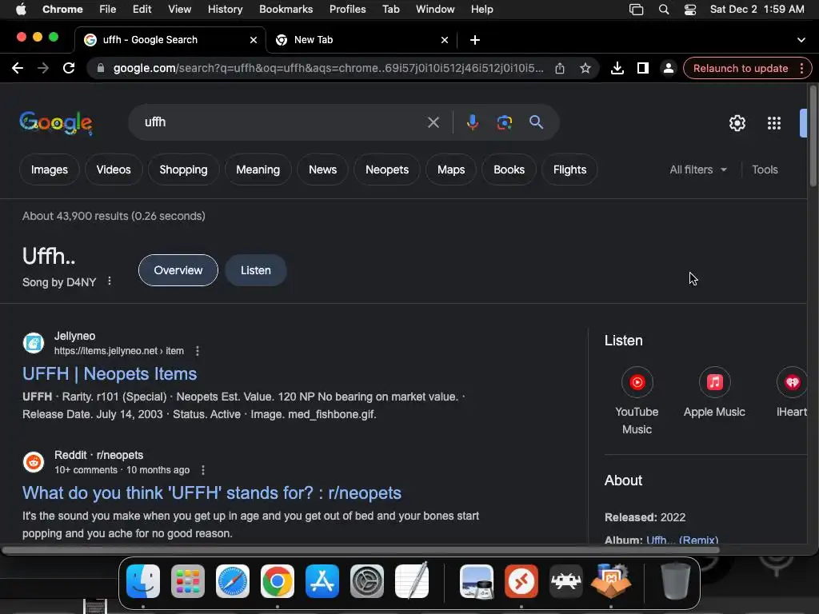Open more options for Jellyneo result

click(197, 351)
